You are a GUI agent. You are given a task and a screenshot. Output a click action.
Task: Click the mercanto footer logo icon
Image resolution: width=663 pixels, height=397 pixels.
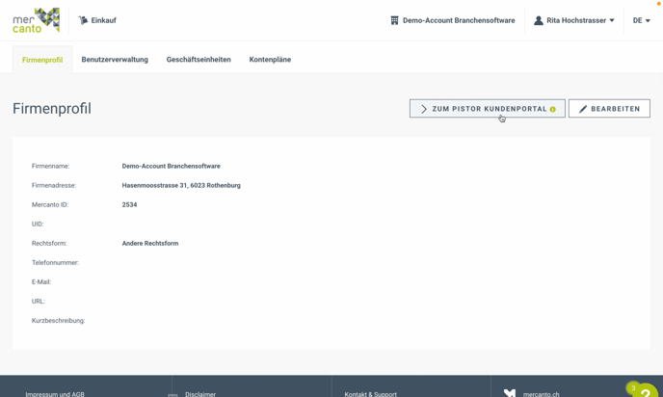tap(510, 393)
